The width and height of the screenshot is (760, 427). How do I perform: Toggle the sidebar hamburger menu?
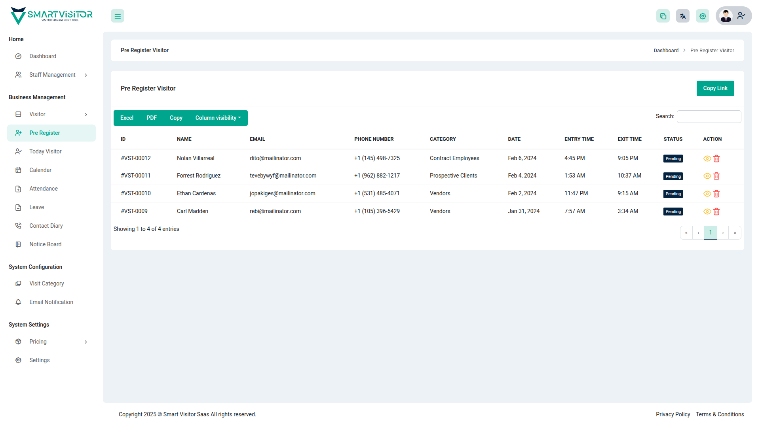tap(118, 16)
